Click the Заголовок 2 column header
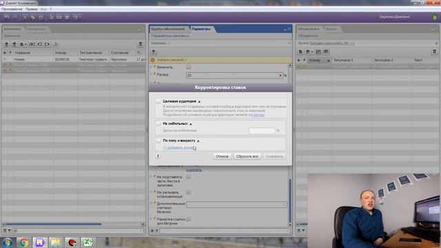 click(x=392, y=60)
